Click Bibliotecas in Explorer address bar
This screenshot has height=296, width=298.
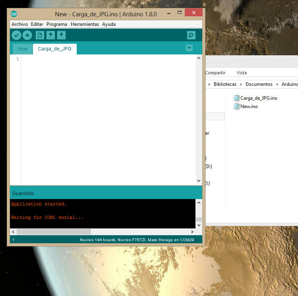(x=225, y=84)
